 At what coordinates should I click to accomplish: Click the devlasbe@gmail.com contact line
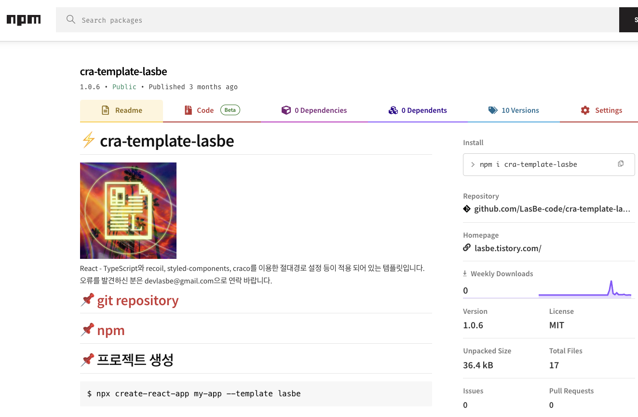[x=176, y=281]
